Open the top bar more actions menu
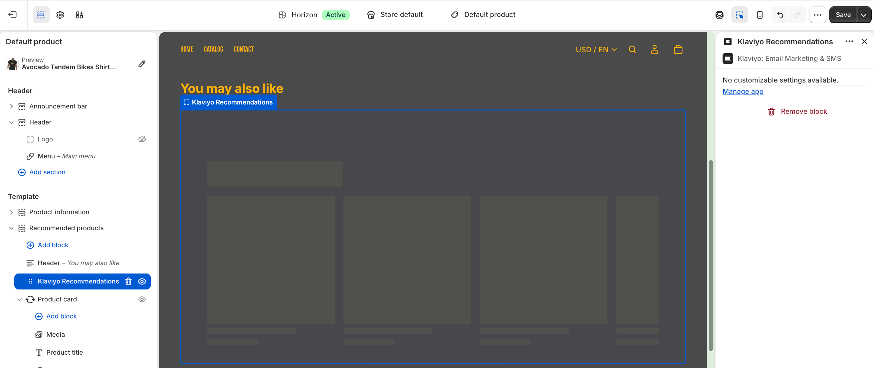Image resolution: width=874 pixels, height=368 pixels. point(818,15)
